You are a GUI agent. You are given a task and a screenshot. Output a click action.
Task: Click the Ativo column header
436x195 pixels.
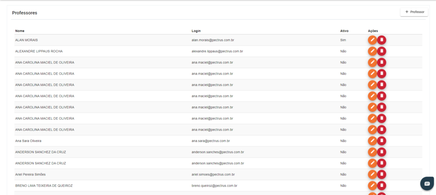tap(344, 31)
